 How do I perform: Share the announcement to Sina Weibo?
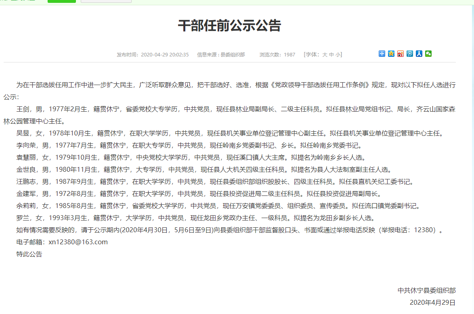(401, 54)
